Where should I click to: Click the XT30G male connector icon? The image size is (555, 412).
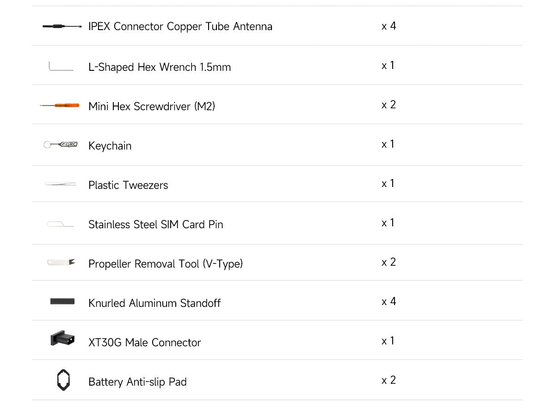(x=62, y=340)
